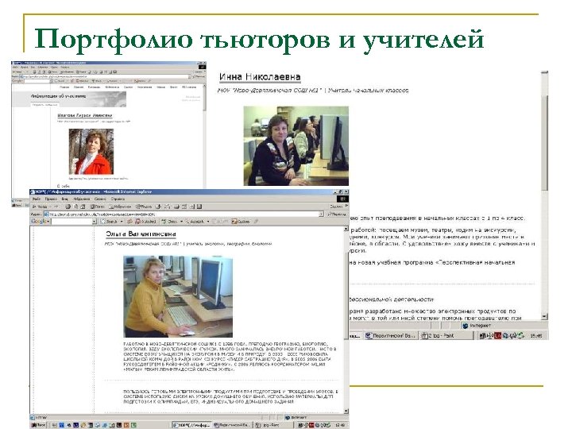This screenshot has height=429, width=572.
Task: Click scrollbar down arrow in the Инна Николаевна window
Action: [545, 316]
